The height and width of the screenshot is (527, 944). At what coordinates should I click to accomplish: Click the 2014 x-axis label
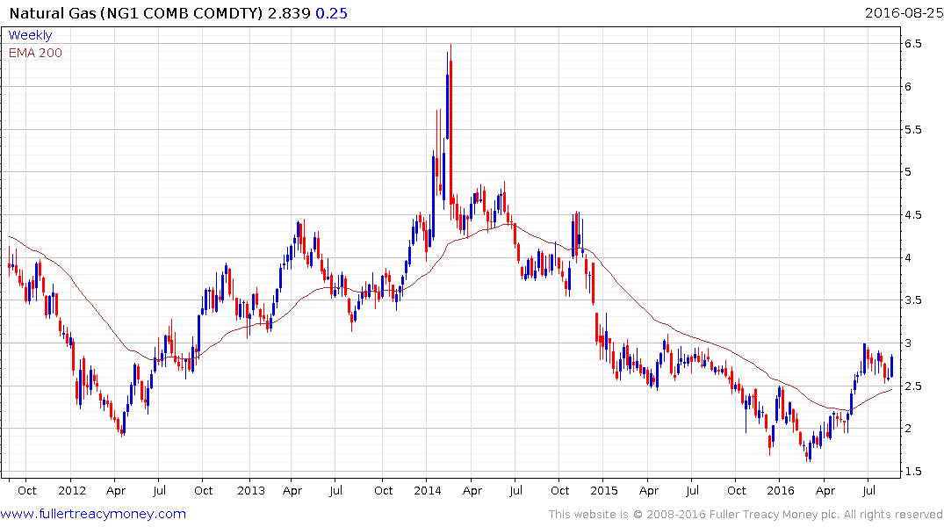tap(428, 490)
